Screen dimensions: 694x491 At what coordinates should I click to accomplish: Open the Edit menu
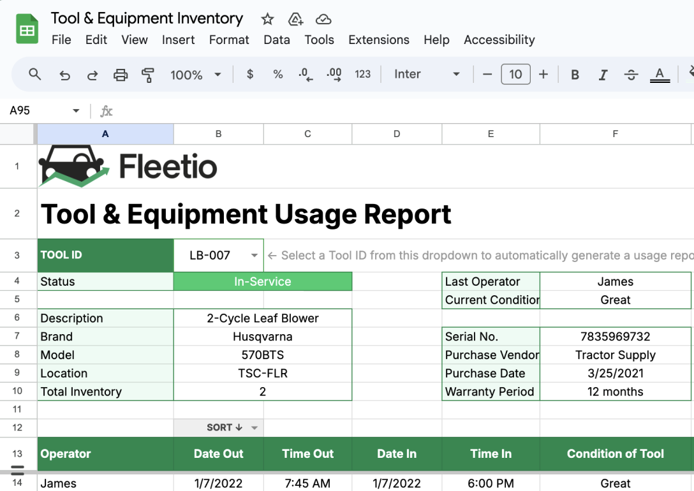[x=96, y=40]
